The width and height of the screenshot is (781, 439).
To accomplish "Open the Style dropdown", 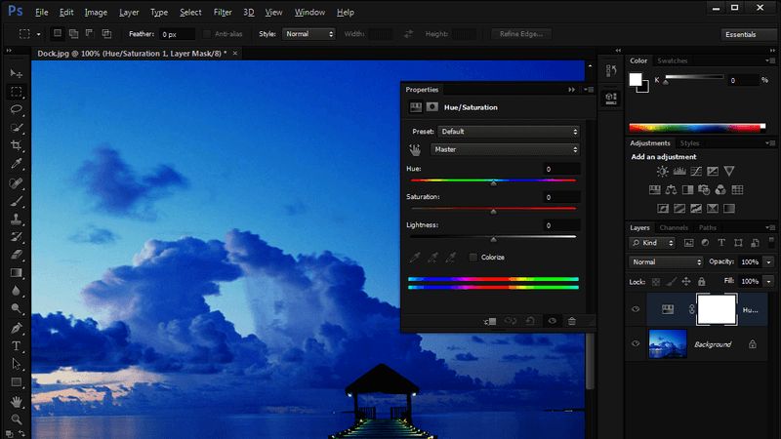I will tap(308, 34).
